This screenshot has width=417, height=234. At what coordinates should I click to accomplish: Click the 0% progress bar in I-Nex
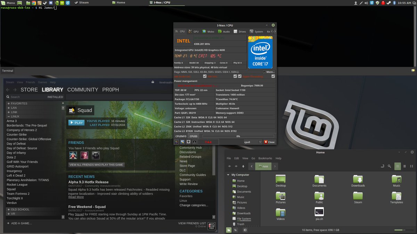[x=238, y=136]
